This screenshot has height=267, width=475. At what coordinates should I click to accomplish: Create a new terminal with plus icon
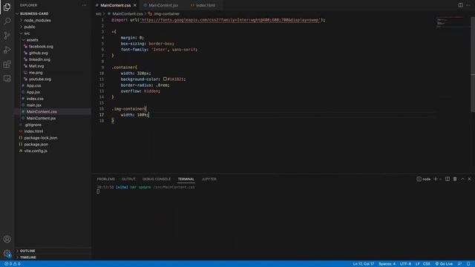[436, 179]
